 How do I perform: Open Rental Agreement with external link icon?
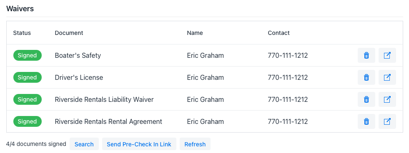387,121
